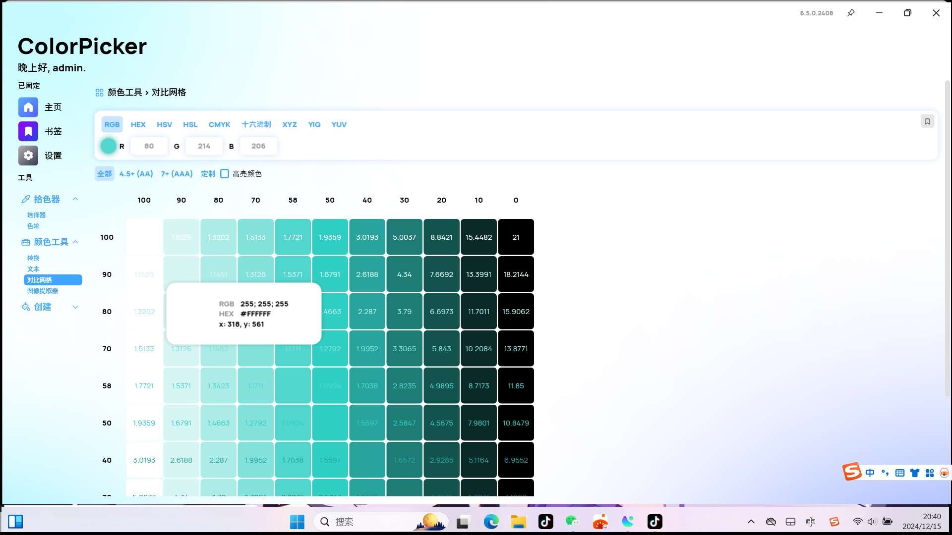Select the 定制 filter
The width and height of the screenshot is (952, 535).
(x=208, y=174)
